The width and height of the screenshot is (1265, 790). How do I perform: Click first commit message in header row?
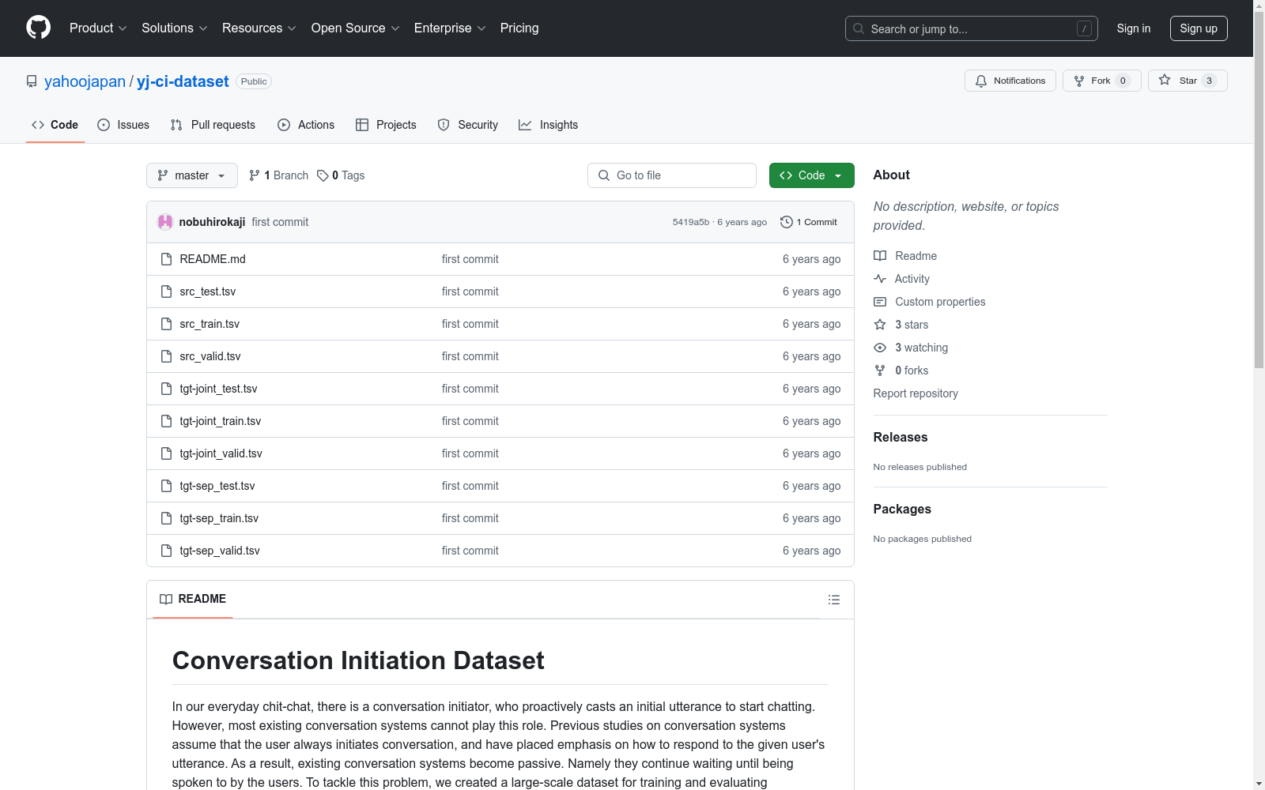pyautogui.click(x=280, y=222)
